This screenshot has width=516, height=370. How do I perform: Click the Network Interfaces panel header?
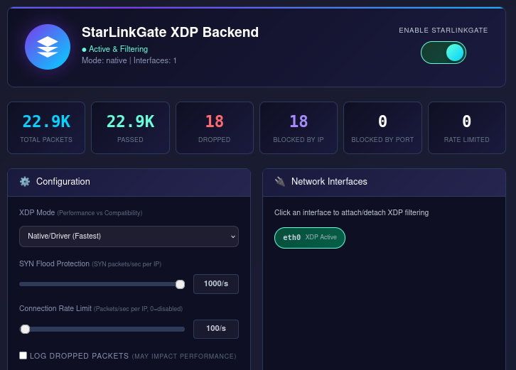[384, 182]
